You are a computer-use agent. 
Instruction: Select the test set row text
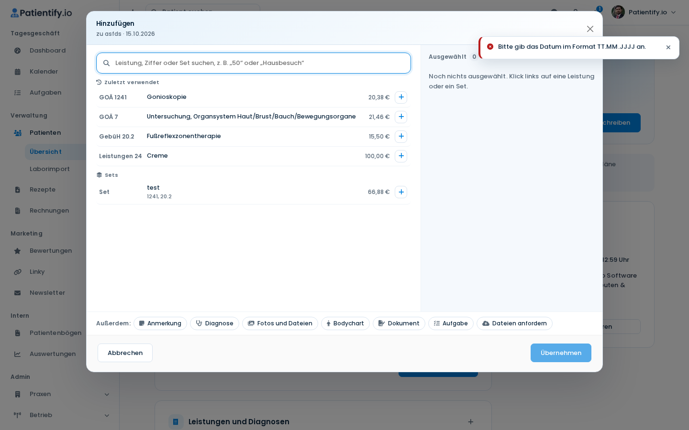point(153,188)
